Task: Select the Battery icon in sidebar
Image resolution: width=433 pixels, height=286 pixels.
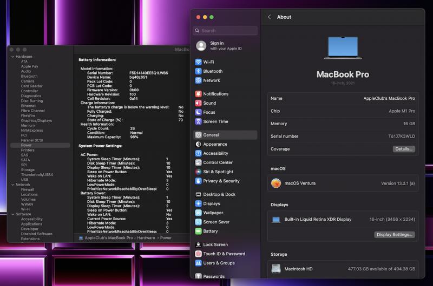Action: (x=199, y=231)
